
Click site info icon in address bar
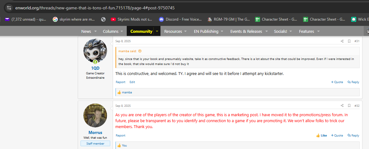point(8,7)
